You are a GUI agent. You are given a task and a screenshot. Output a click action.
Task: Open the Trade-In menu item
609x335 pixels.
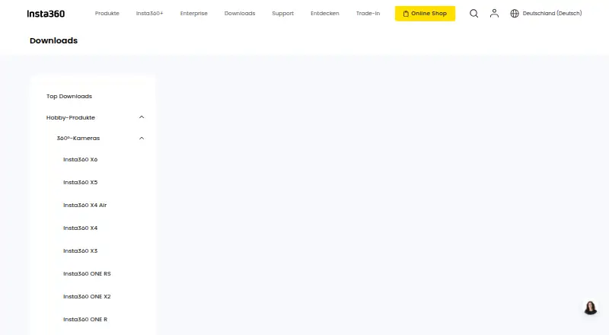click(x=368, y=13)
